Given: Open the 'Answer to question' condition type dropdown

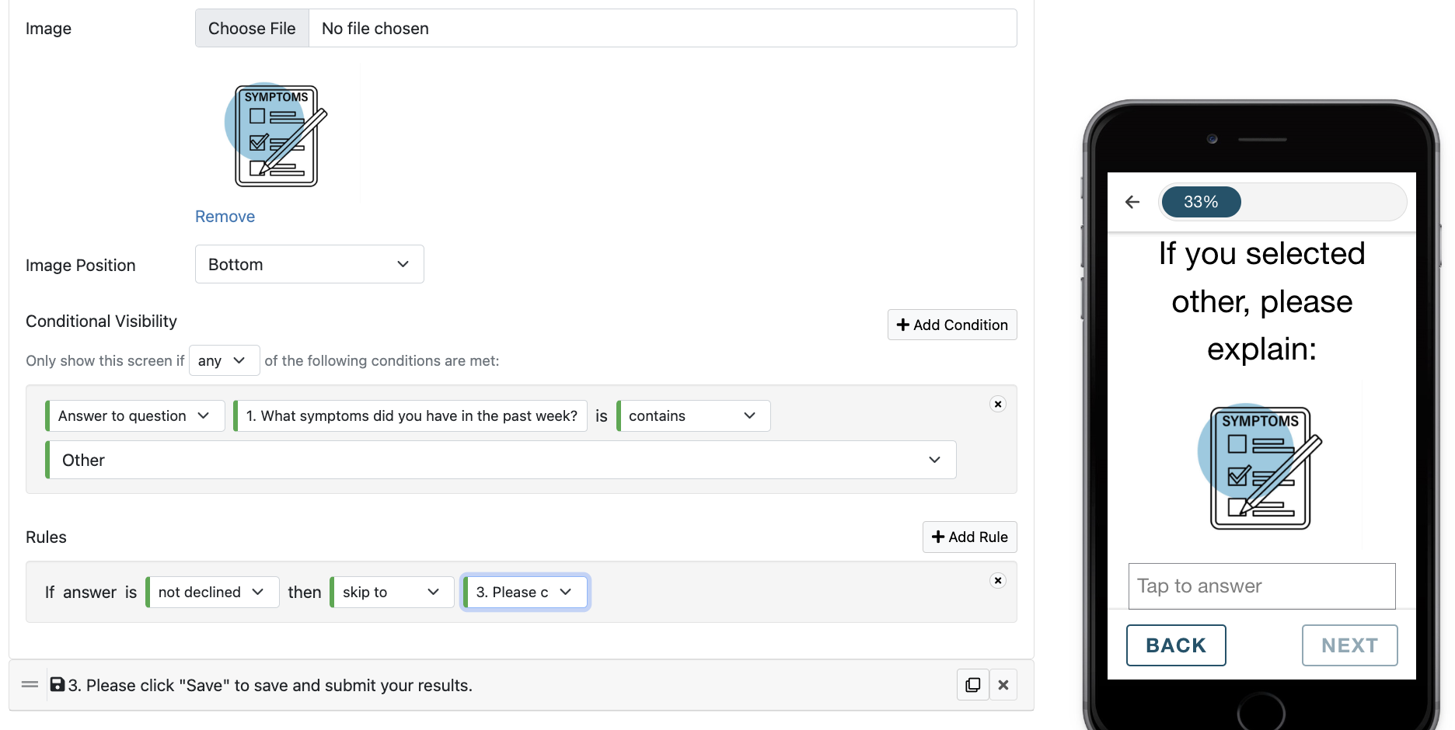Looking at the screenshot, I should click(x=135, y=415).
